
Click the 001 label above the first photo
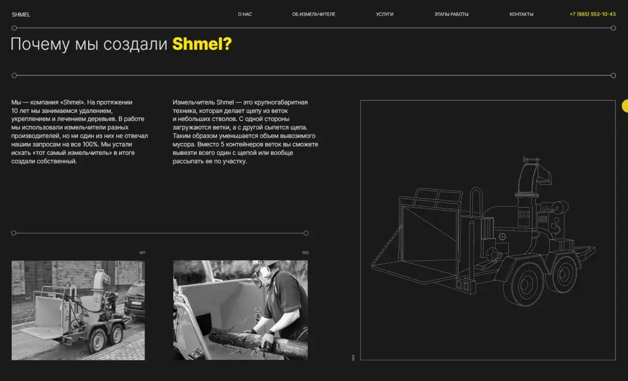coord(142,253)
